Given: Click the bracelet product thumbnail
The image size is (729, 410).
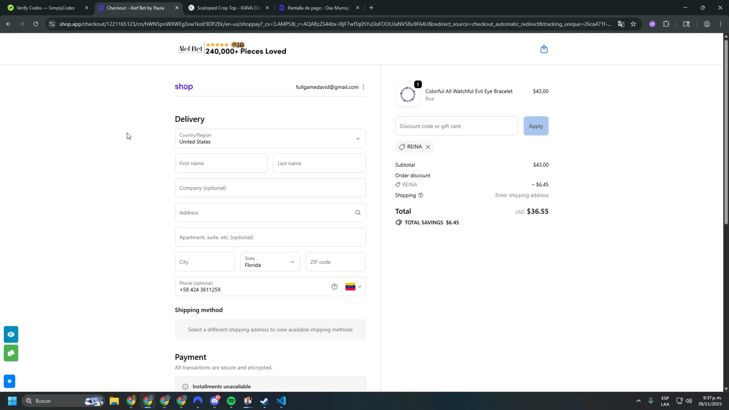Looking at the screenshot, I should pyautogui.click(x=407, y=95).
